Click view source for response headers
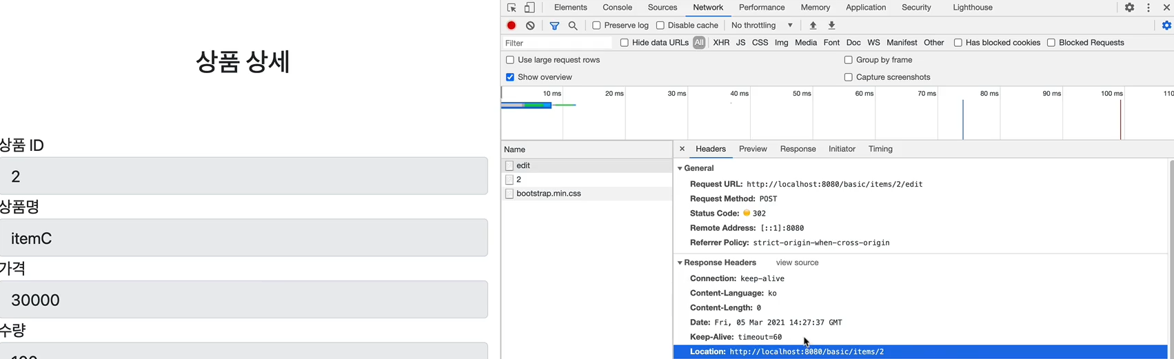This screenshot has width=1174, height=359. coord(797,263)
